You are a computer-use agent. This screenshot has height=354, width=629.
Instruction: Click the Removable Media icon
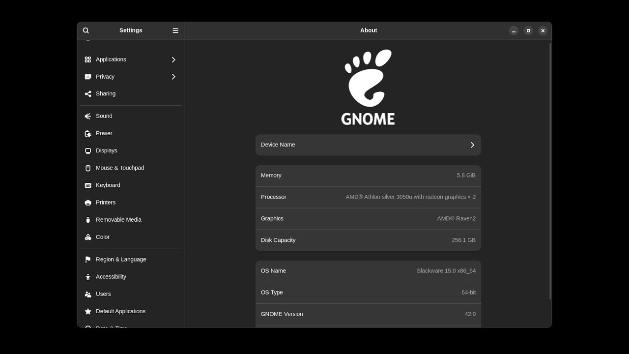coord(88,220)
